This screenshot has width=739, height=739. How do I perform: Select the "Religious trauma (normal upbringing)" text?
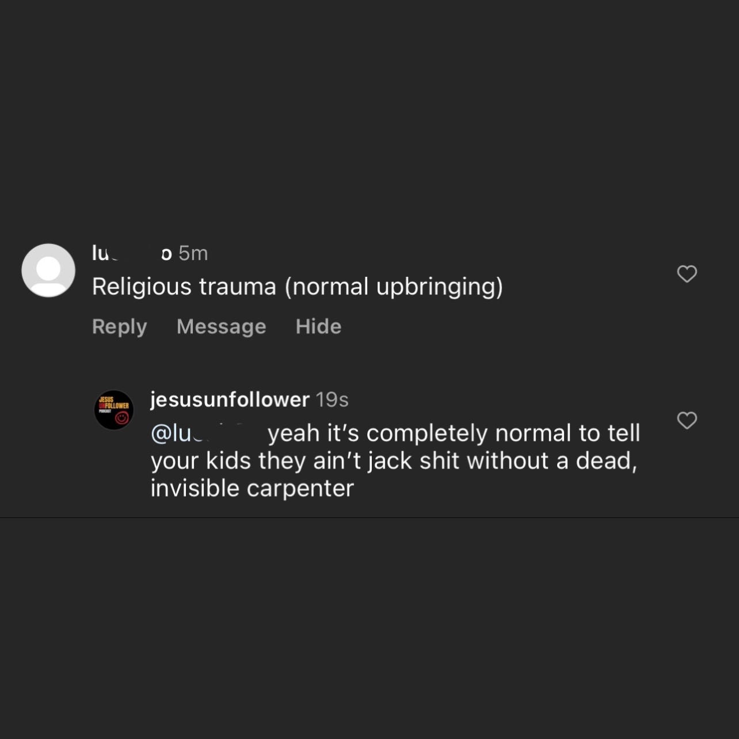(x=298, y=287)
